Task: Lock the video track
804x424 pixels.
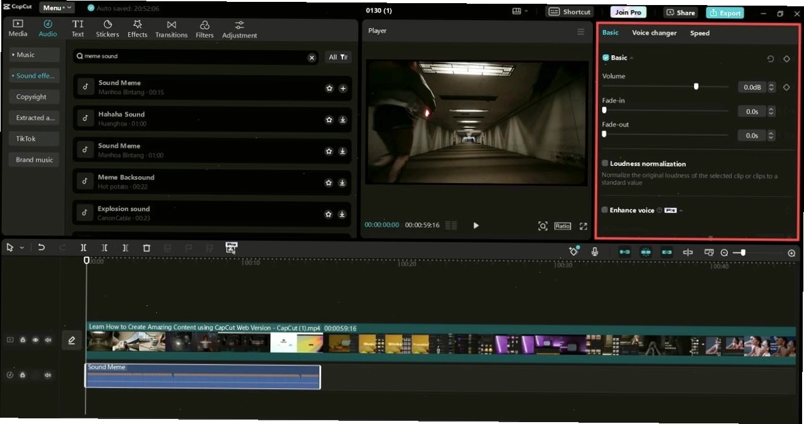Action: [x=23, y=340]
